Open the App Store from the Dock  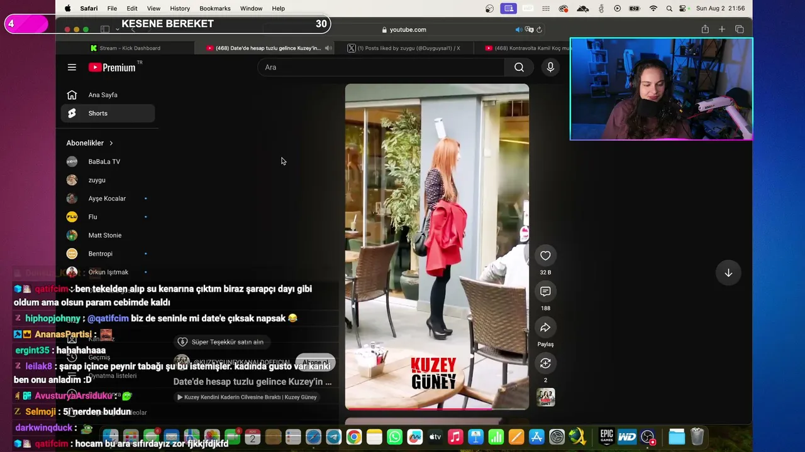536,437
